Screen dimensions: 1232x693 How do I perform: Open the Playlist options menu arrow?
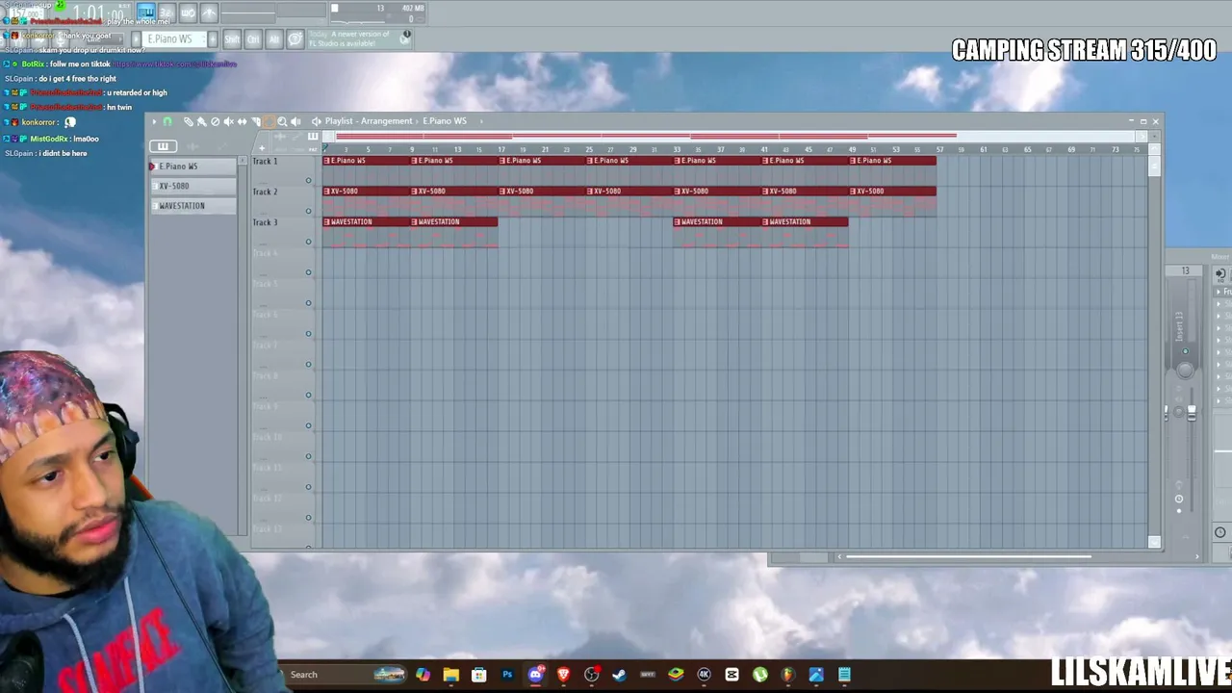pos(154,121)
